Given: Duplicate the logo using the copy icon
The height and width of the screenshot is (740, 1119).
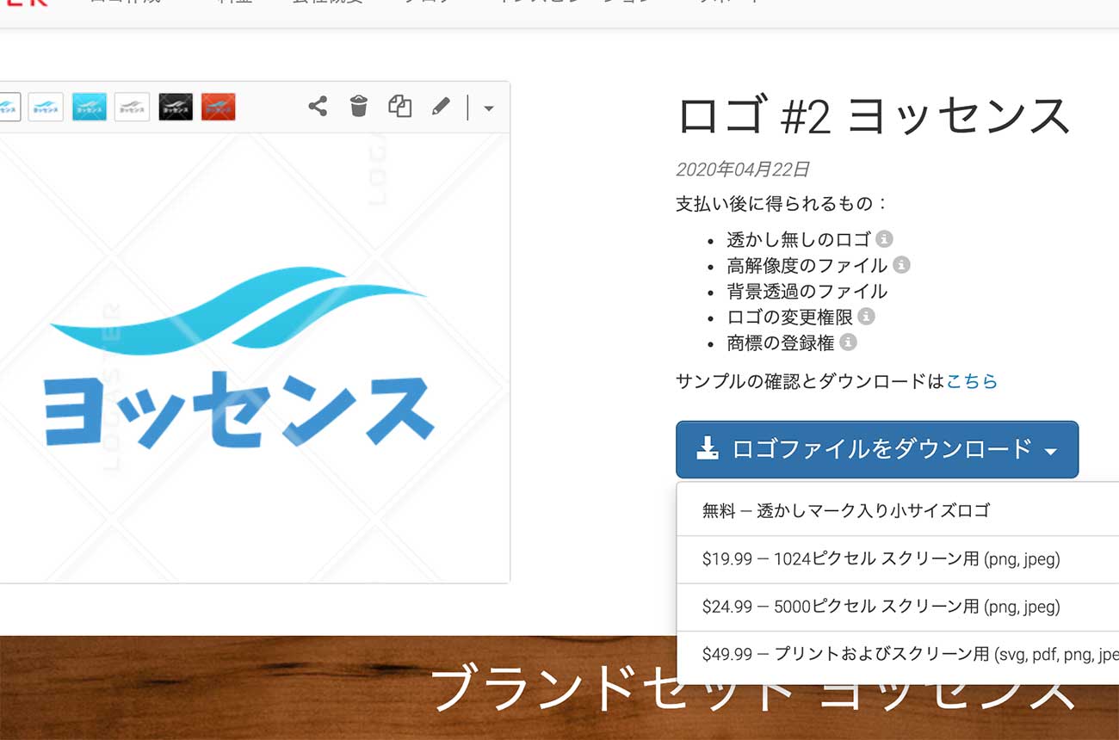Looking at the screenshot, I should click(399, 107).
